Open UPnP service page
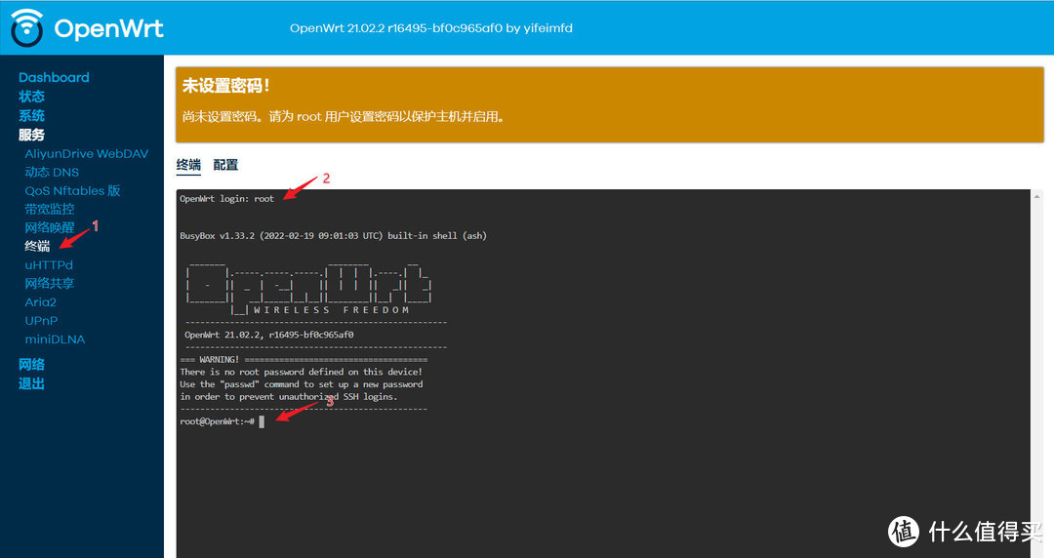Viewport: 1054px width, 558px height. coord(41,321)
